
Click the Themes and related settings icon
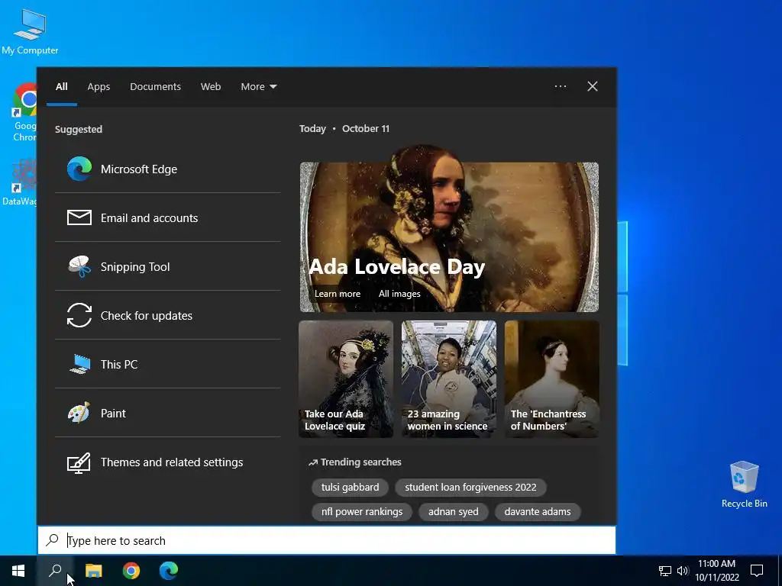[79, 462]
